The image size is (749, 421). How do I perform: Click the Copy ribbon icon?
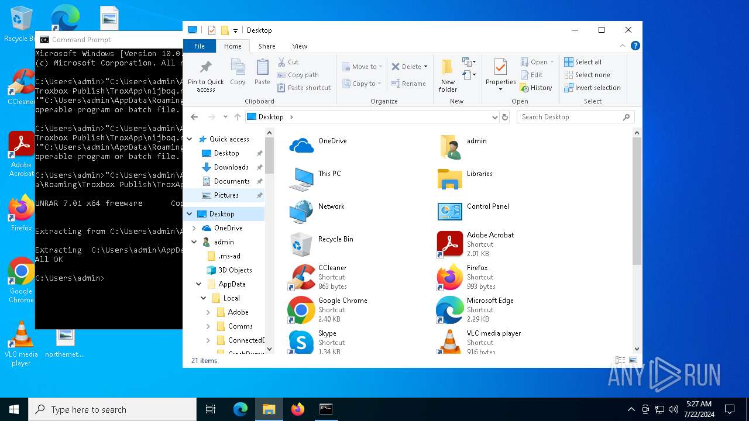tap(238, 72)
